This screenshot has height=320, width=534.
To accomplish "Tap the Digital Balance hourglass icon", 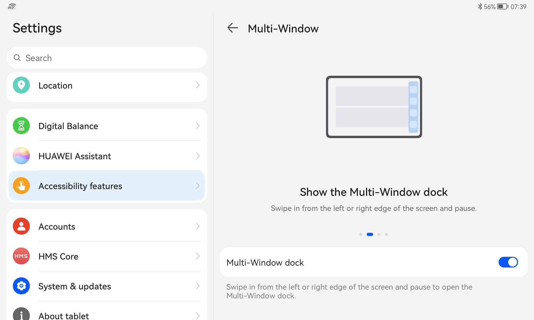I will tap(21, 126).
